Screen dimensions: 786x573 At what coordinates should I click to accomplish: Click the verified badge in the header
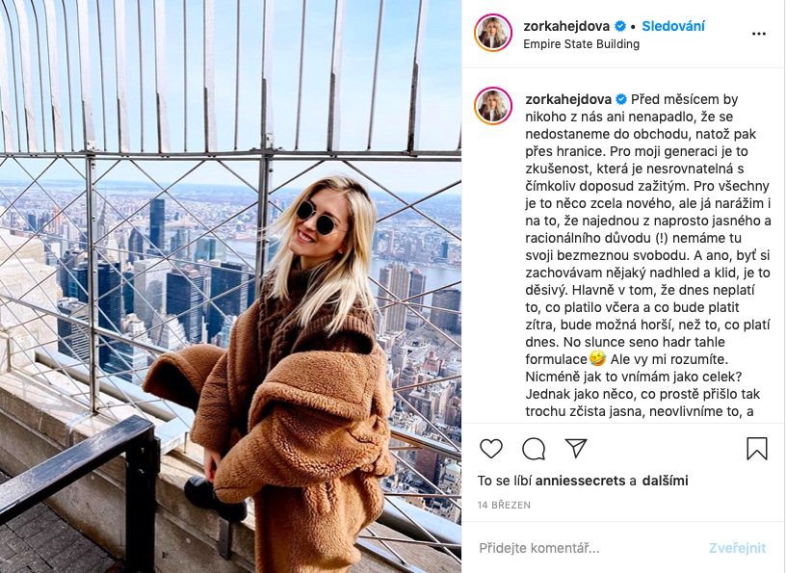click(x=620, y=26)
